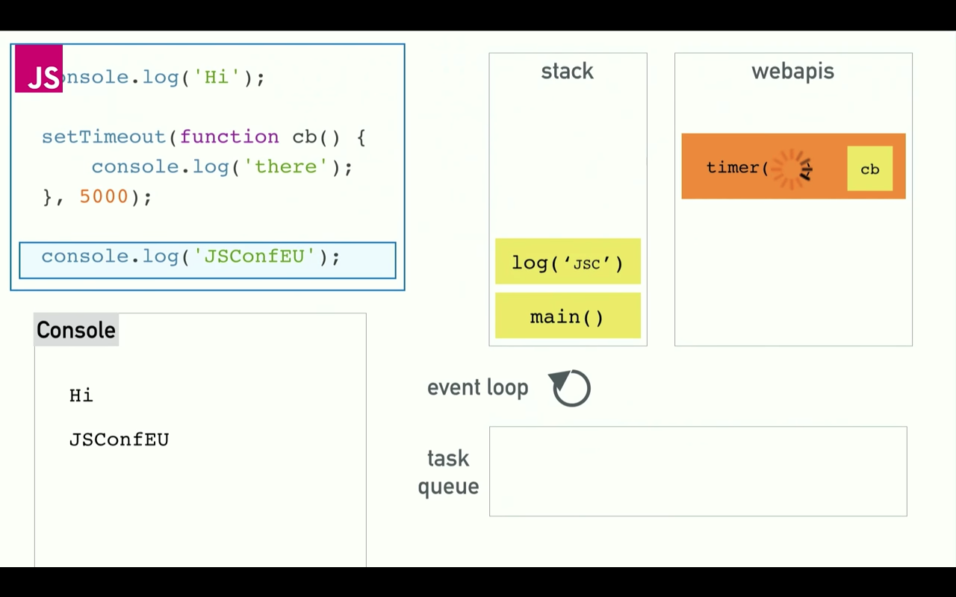Click the Console panel header

coord(75,330)
